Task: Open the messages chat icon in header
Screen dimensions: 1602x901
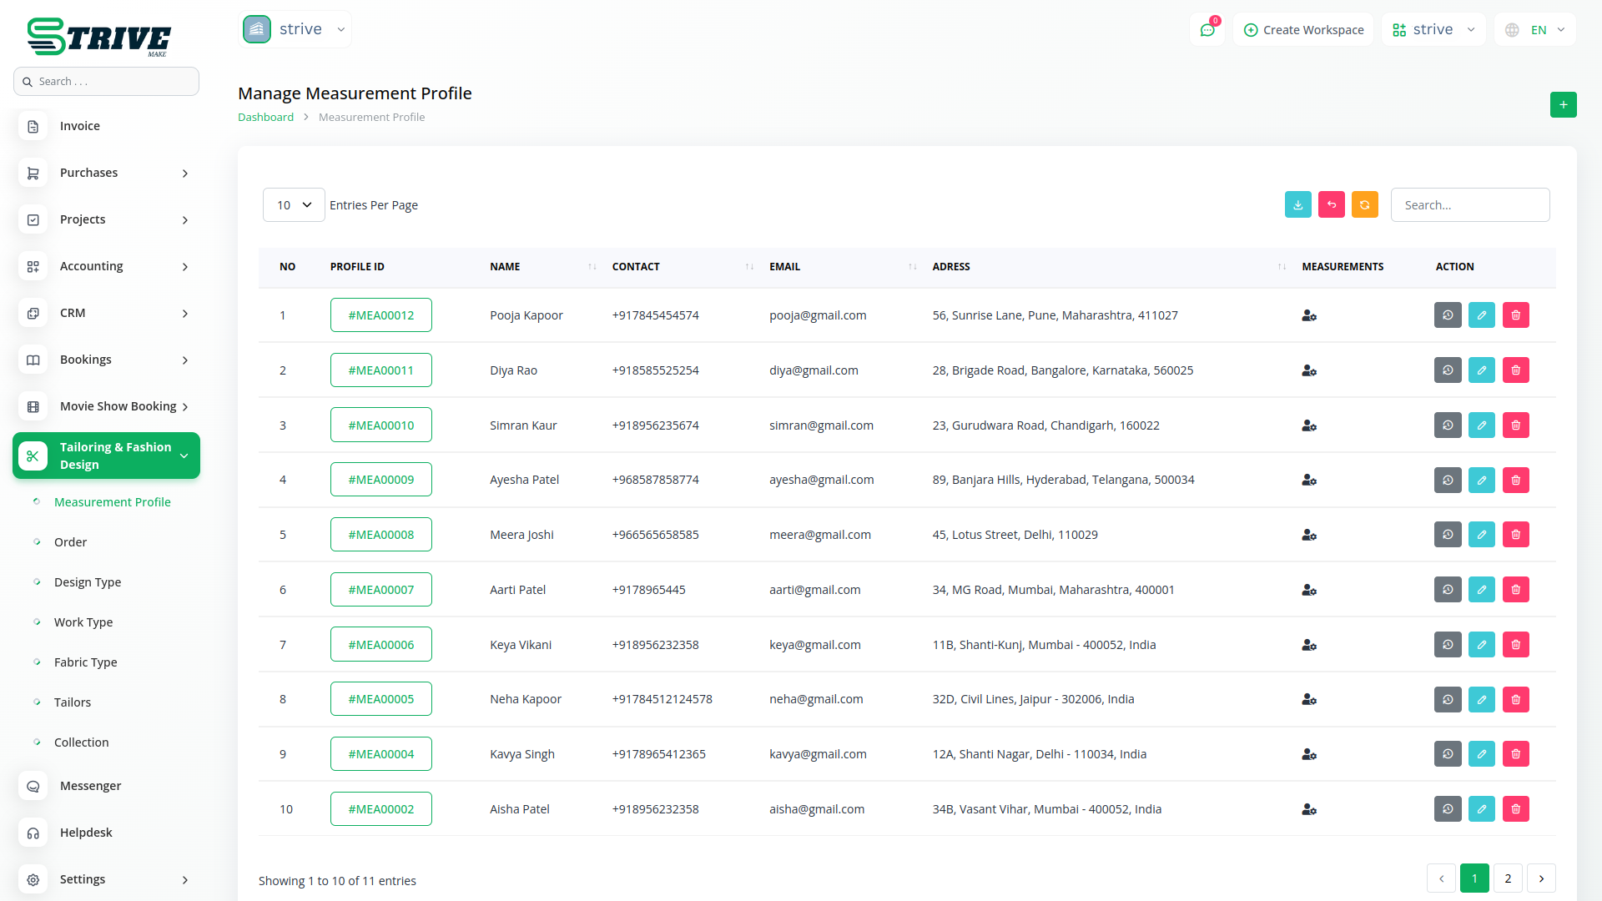Action: click(x=1207, y=30)
